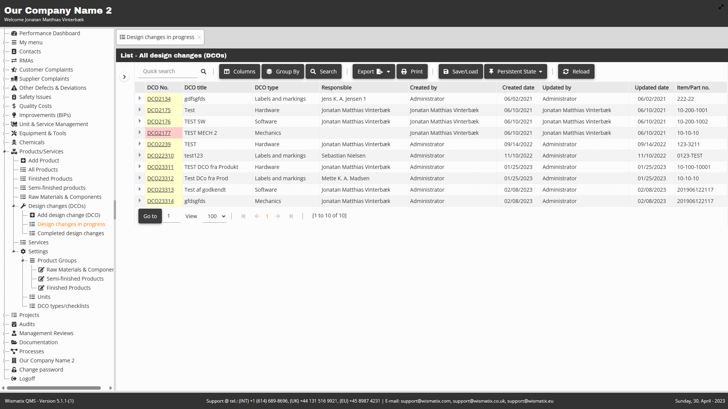728x409 pixels.
Task: Open the Persistent State dropdown
Action: point(515,72)
